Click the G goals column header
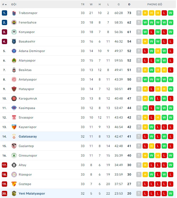Screen dimensions: 177x198 [x=119, y=4]
